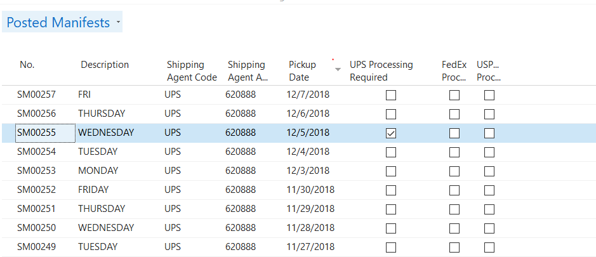Click the FedEx Processing column header
Viewport: 596px width, 257px height.
pos(454,71)
